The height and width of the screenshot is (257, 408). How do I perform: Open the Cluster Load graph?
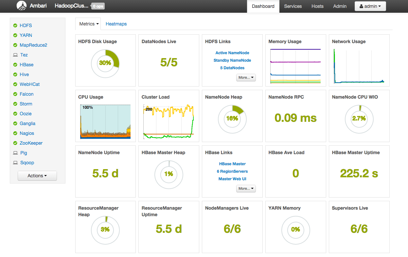pos(169,121)
